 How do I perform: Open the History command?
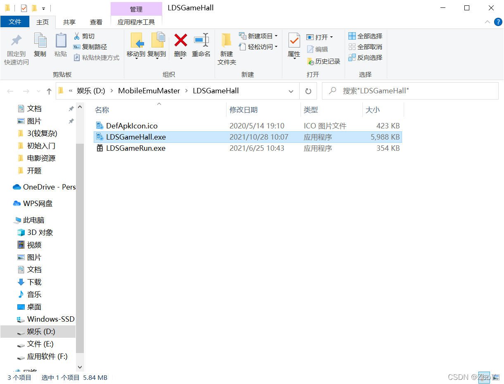click(324, 62)
